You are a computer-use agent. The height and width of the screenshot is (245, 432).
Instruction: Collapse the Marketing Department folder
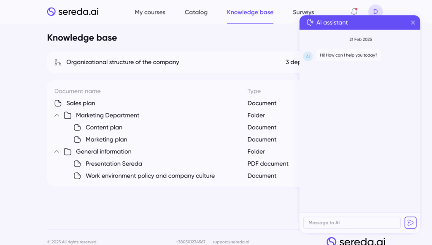[57, 115]
